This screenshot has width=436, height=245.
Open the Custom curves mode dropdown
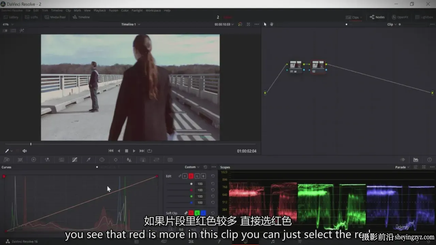tap(192, 167)
